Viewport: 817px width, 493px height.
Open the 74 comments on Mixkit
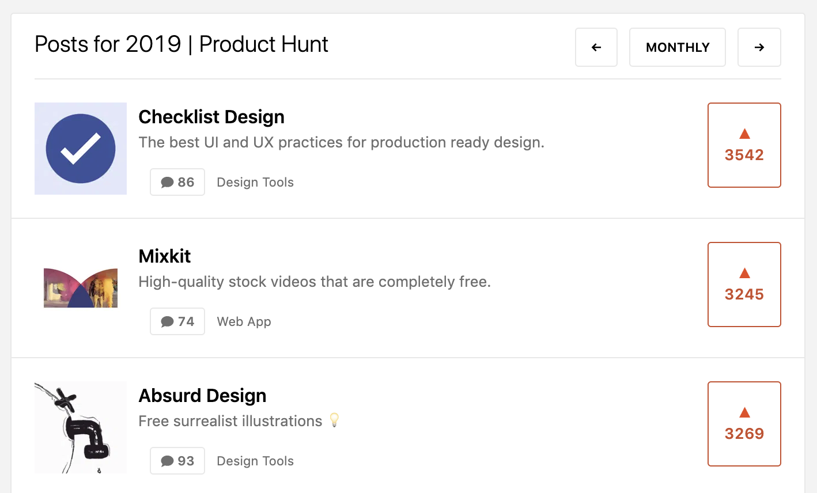tap(177, 321)
